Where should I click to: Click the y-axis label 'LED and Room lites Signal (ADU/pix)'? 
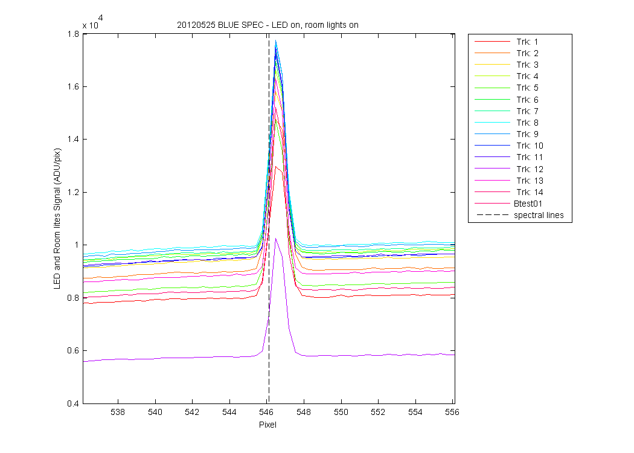(57, 219)
